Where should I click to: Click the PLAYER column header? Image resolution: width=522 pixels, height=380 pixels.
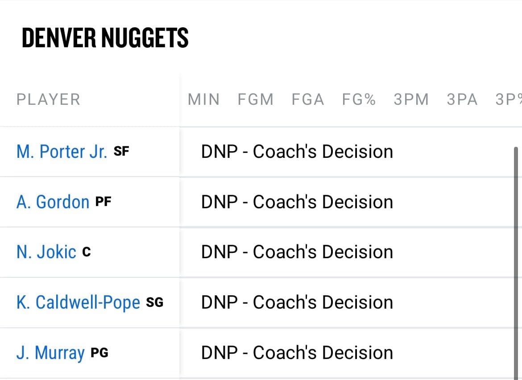[48, 99]
